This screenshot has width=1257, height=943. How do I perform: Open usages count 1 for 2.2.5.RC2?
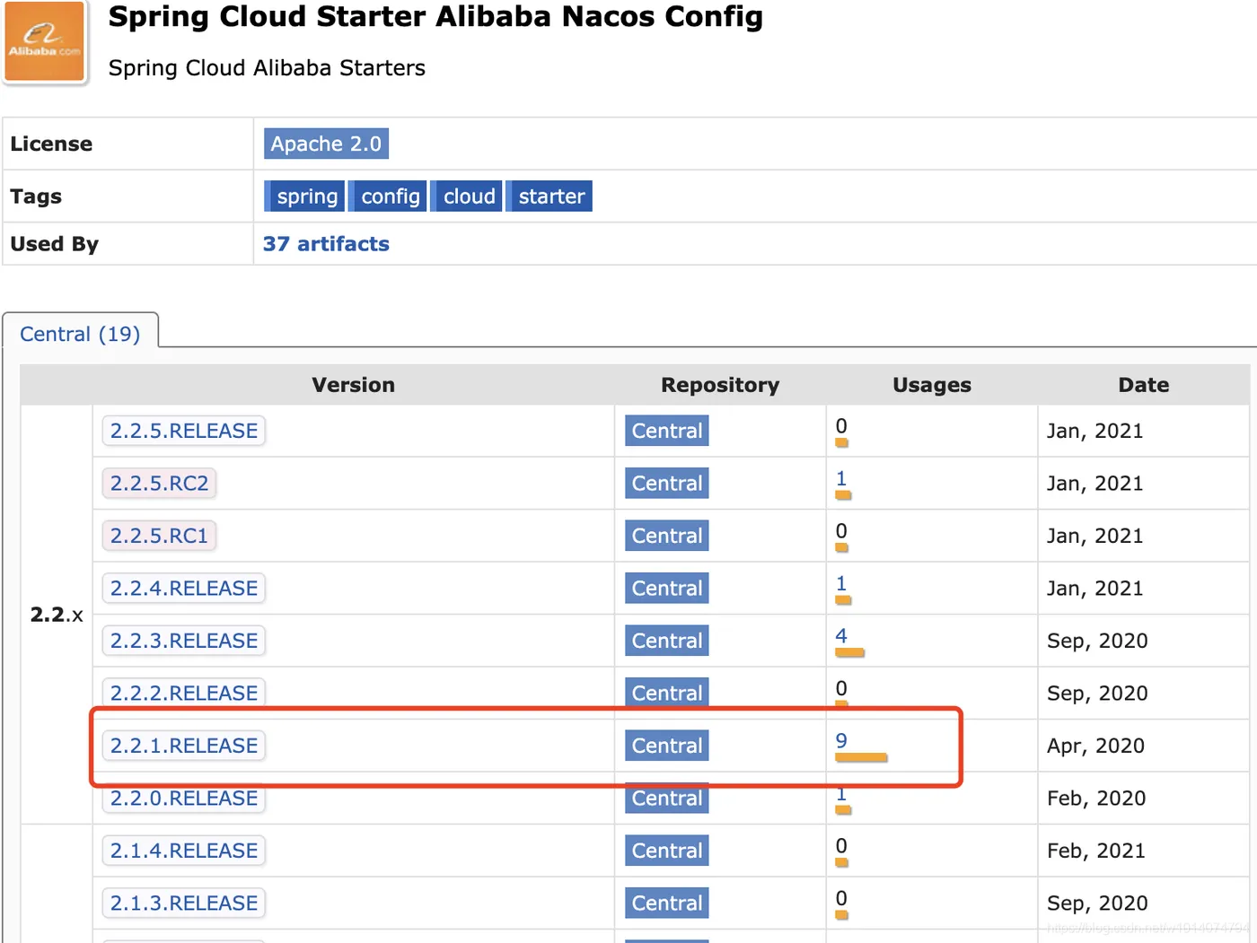click(x=841, y=478)
